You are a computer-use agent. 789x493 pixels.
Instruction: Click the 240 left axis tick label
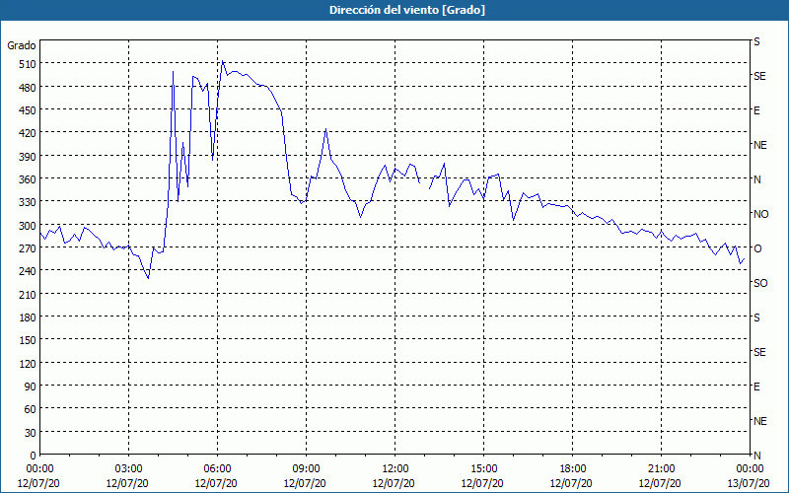tap(28, 271)
